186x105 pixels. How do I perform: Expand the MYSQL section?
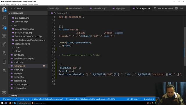pos(10,95)
